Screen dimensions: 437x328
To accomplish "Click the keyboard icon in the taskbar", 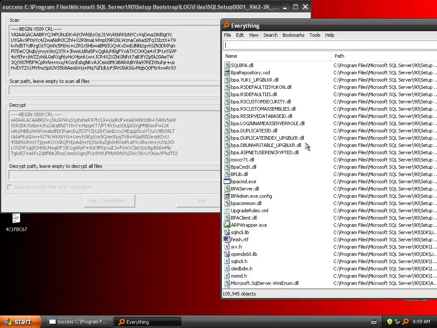I will coord(374,322).
